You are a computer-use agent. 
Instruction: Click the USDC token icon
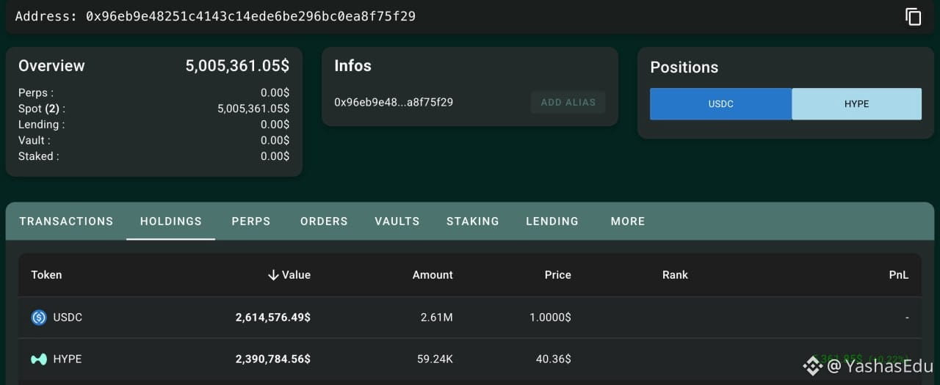tap(39, 318)
